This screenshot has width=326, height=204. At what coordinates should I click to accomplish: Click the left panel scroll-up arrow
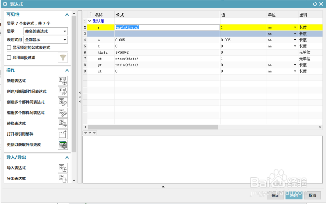click(74, 13)
